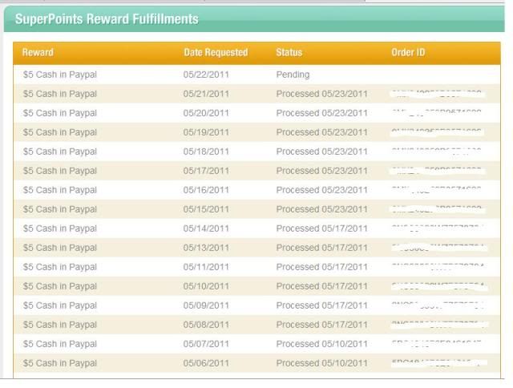Click date requested 05/21/2011
513x388 pixels.
(x=206, y=94)
